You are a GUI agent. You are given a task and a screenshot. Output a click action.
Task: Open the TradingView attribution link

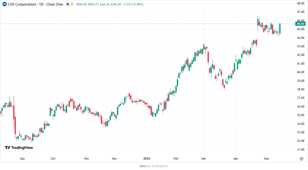pyautogui.click(x=160, y=166)
